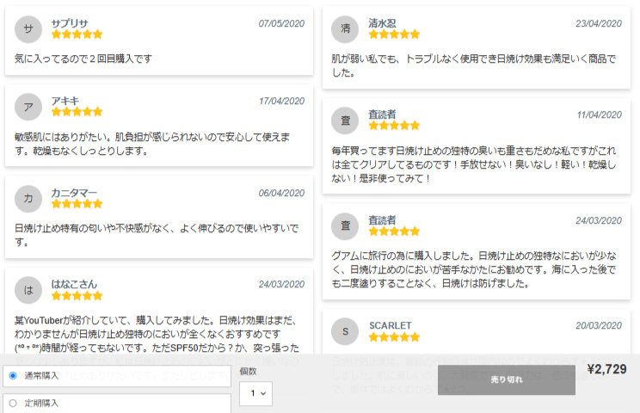Click the 定期購入 option label text

click(x=41, y=404)
